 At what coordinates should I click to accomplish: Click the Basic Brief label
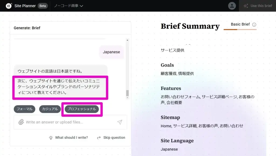pyautogui.click(x=240, y=25)
